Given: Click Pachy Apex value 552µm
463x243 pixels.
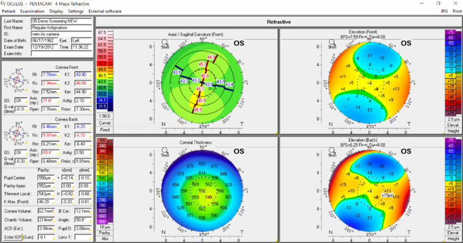Looking at the screenshot, I should [x=46, y=186].
